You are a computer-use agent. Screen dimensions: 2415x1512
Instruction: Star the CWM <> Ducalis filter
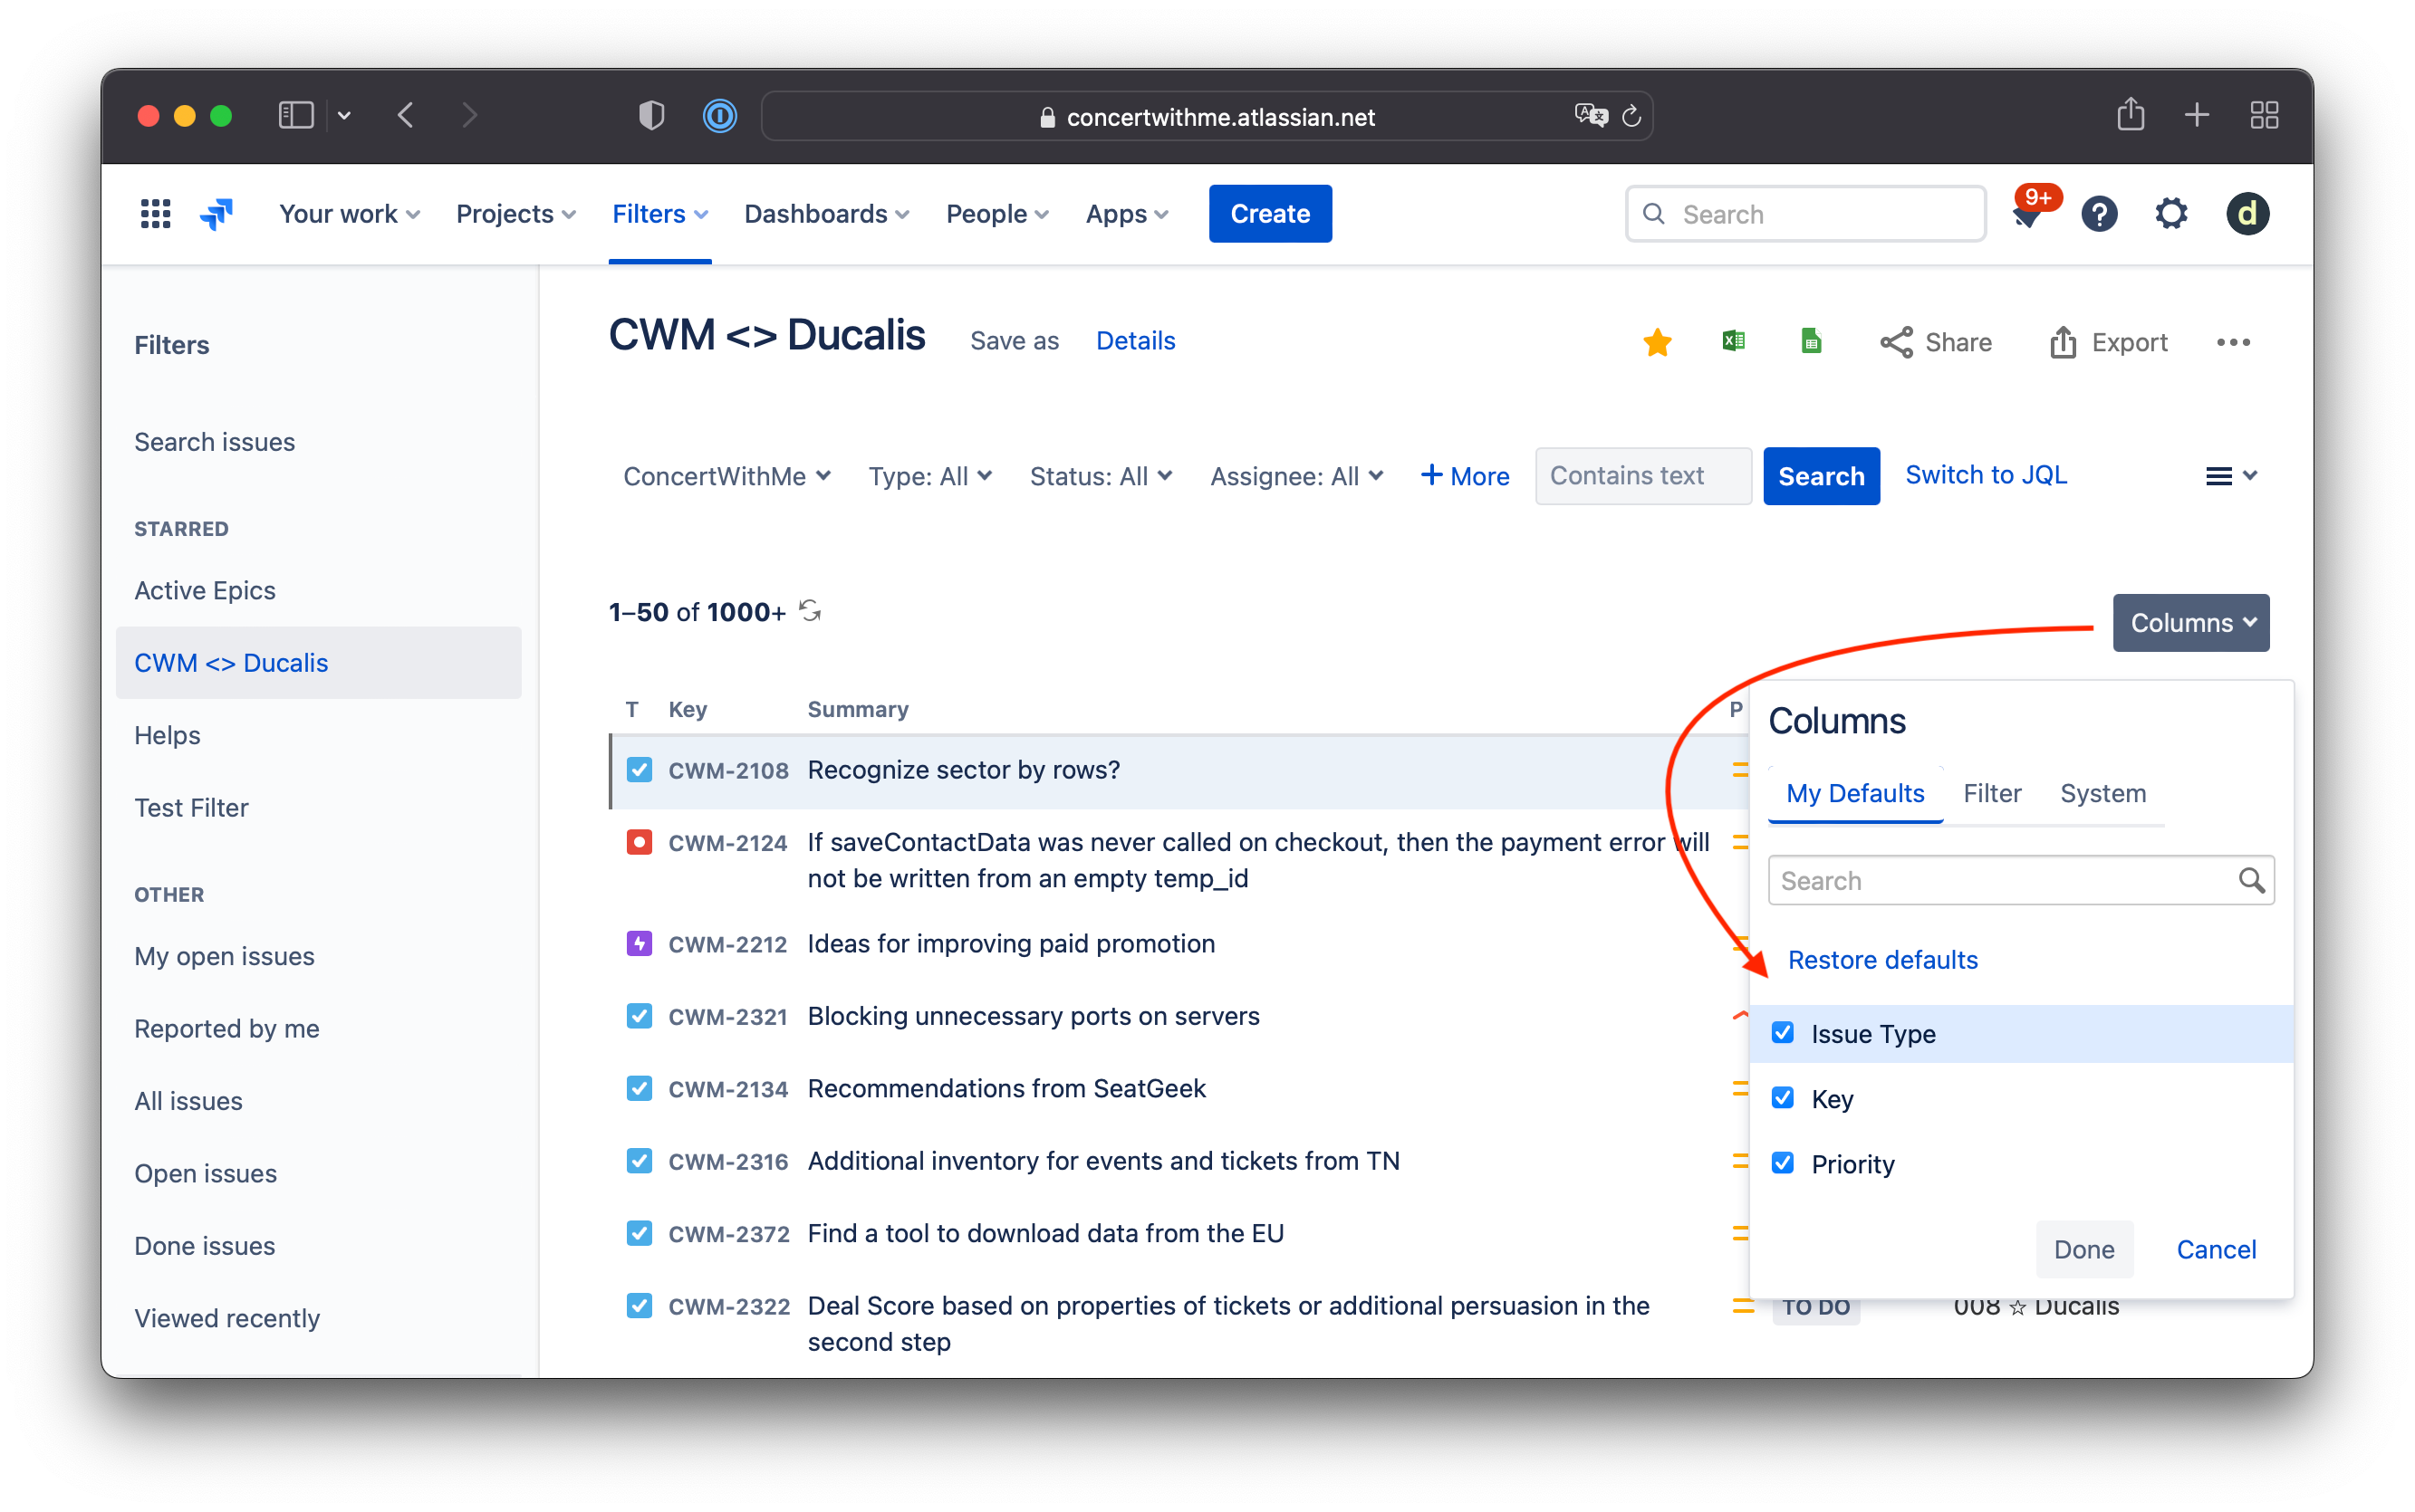tap(1657, 341)
